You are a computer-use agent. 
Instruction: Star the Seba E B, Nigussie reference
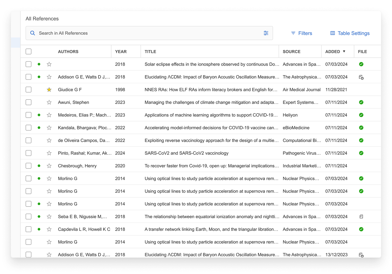(49, 217)
